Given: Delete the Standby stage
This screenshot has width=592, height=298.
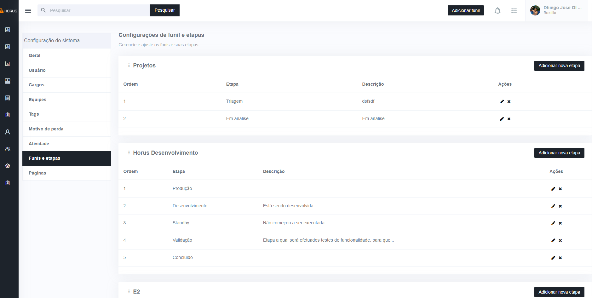Looking at the screenshot, I should [x=560, y=223].
